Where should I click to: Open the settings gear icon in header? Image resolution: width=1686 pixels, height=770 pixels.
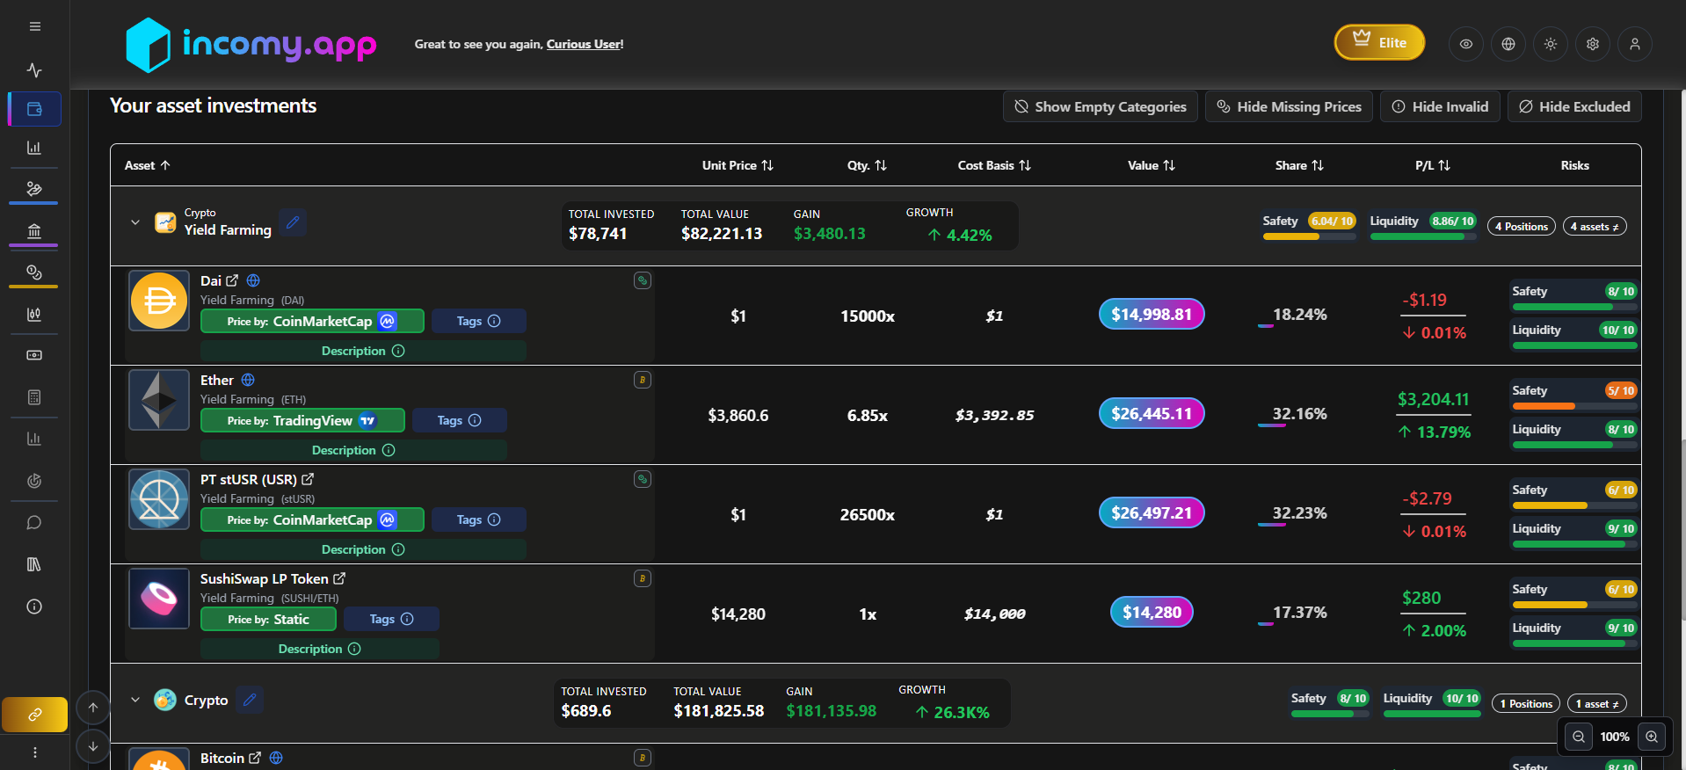pos(1593,44)
